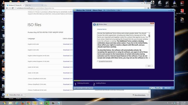
Task: Open a new Chrome tab with the button
Action: click(45, 5)
